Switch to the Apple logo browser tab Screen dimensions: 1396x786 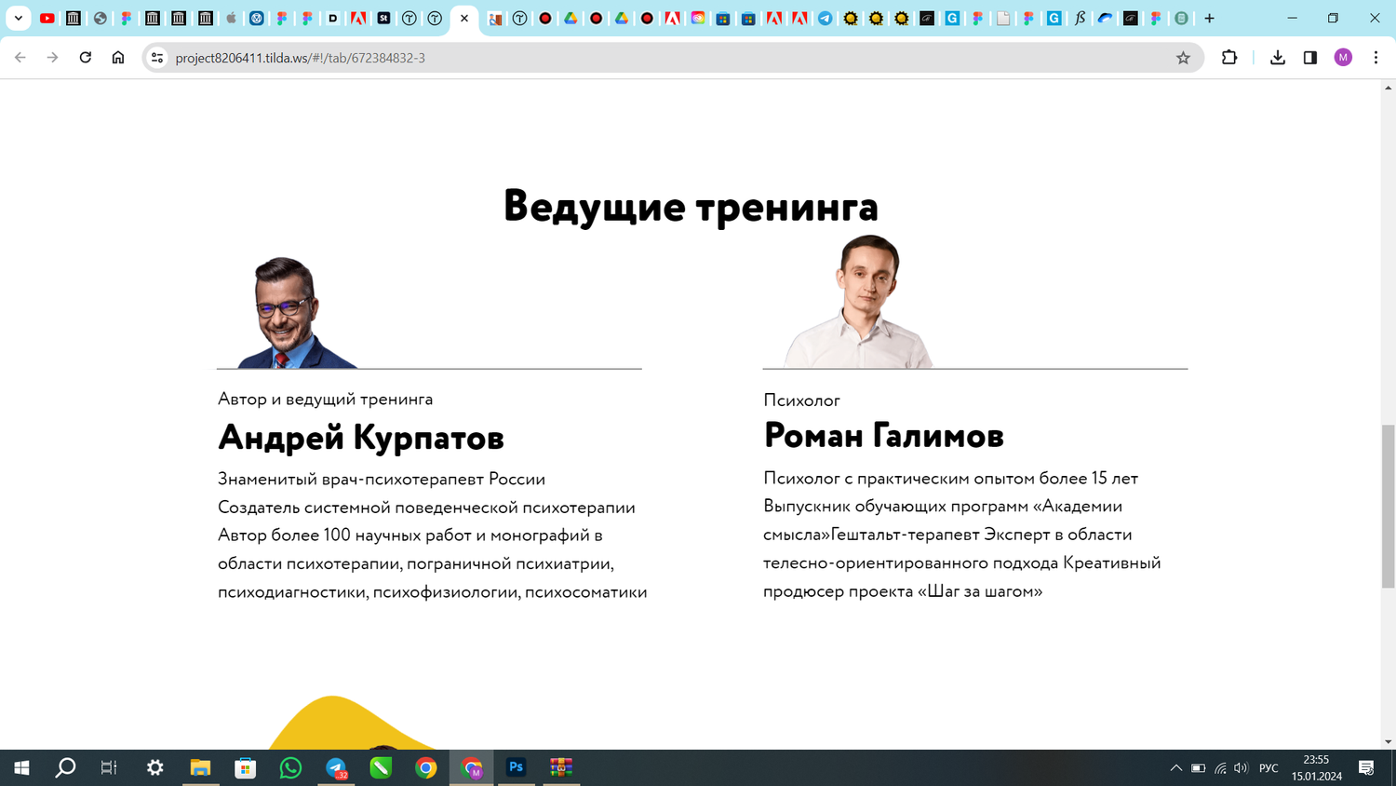232,18
